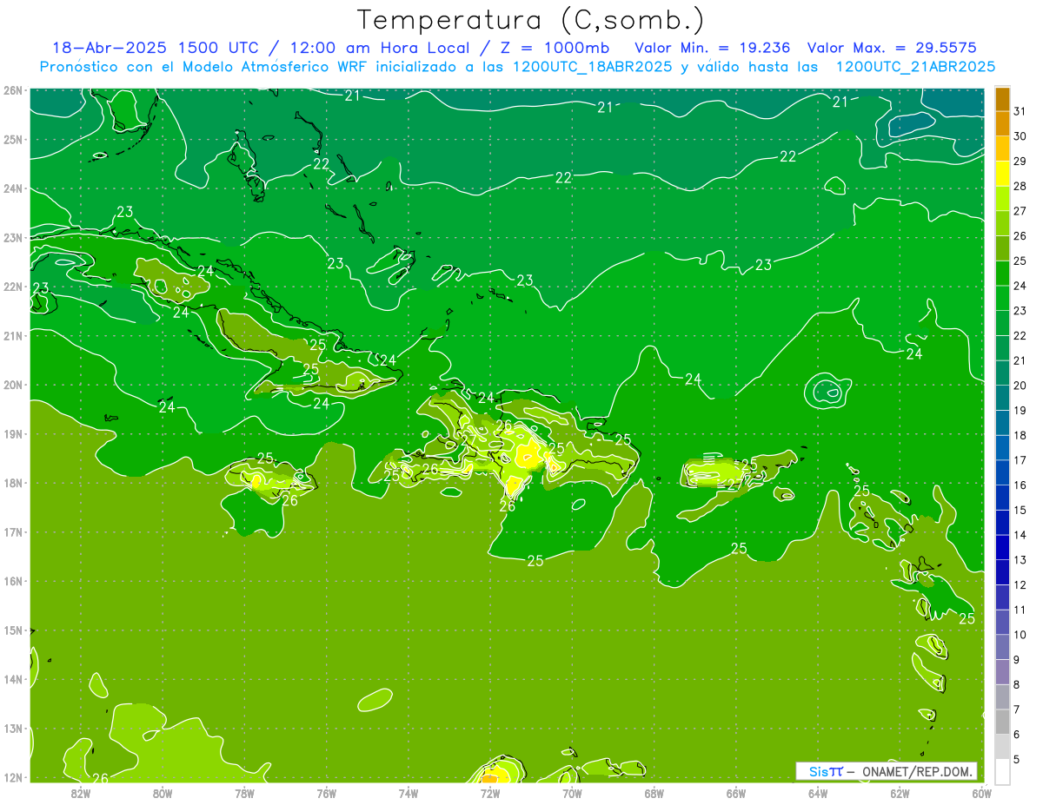The width and height of the screenshot is (1043, 805).
Task: Click the 60W longitude axis label
Action: tap(981, 792)
